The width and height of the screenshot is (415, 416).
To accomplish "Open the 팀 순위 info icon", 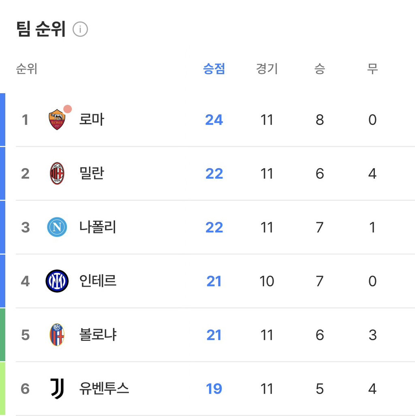I will coord(80,29).
